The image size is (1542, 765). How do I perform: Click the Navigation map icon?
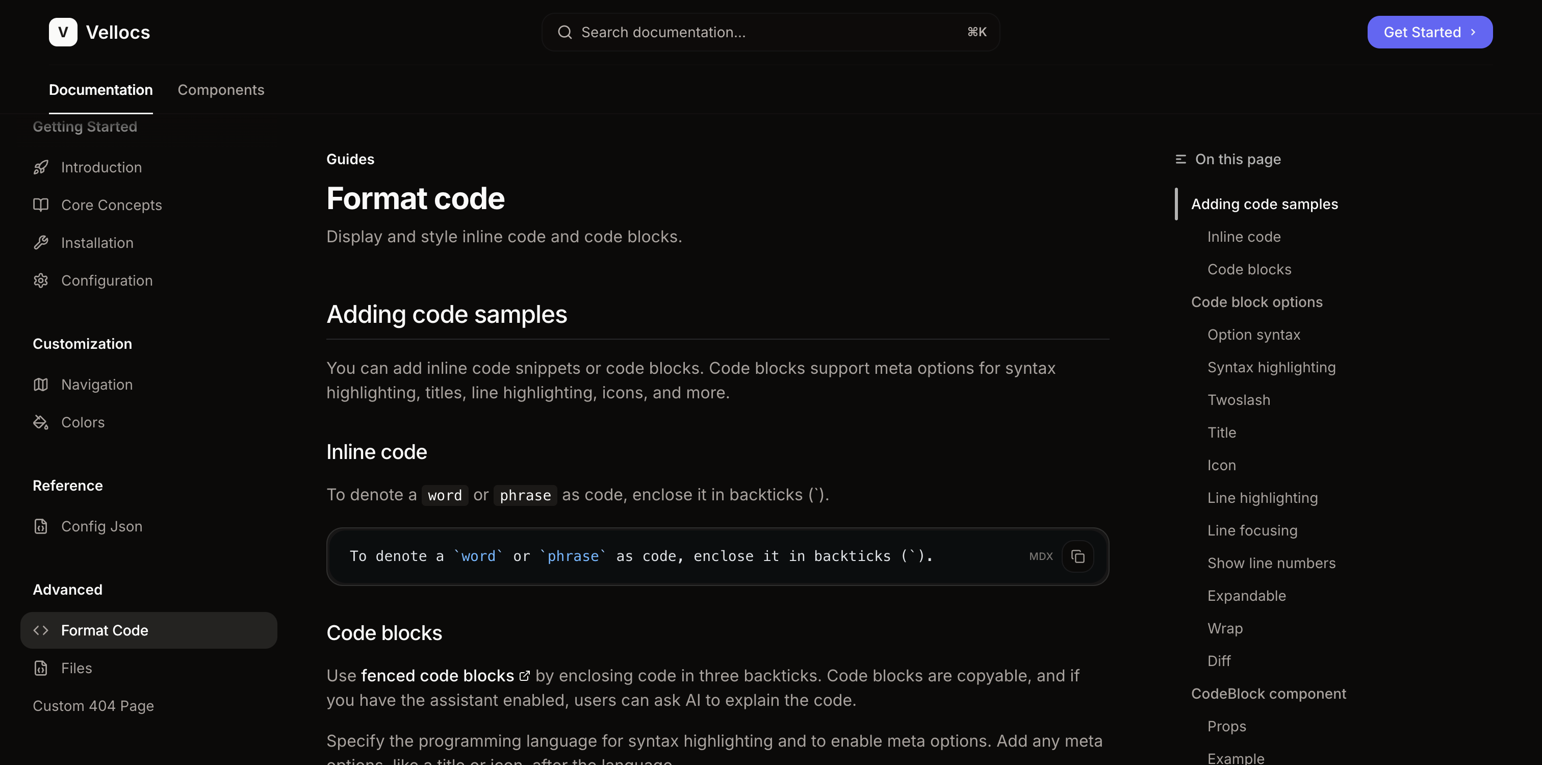coord(40,385)
